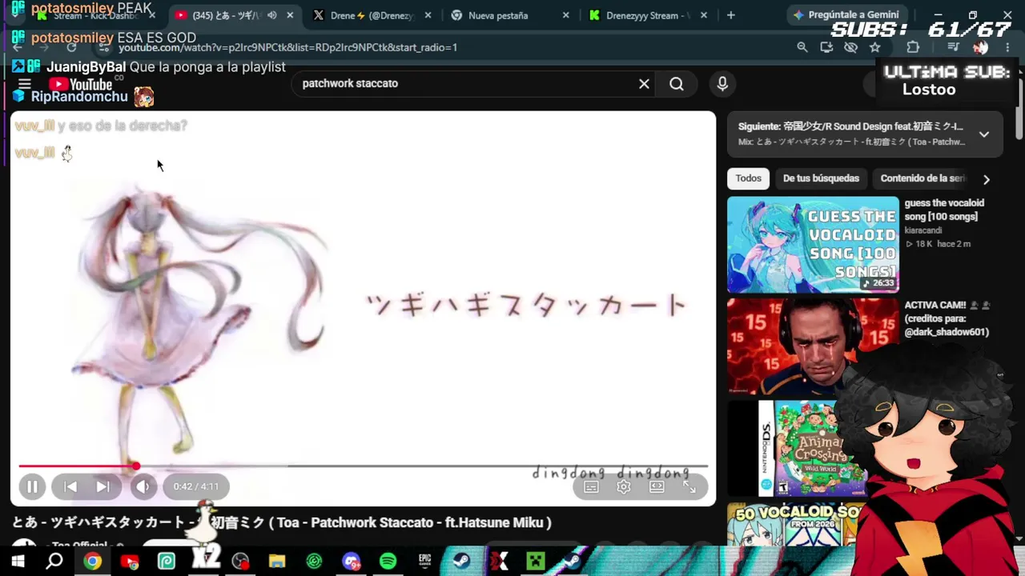Click the 0:42 / 4:11 time display

click(196, 486)
